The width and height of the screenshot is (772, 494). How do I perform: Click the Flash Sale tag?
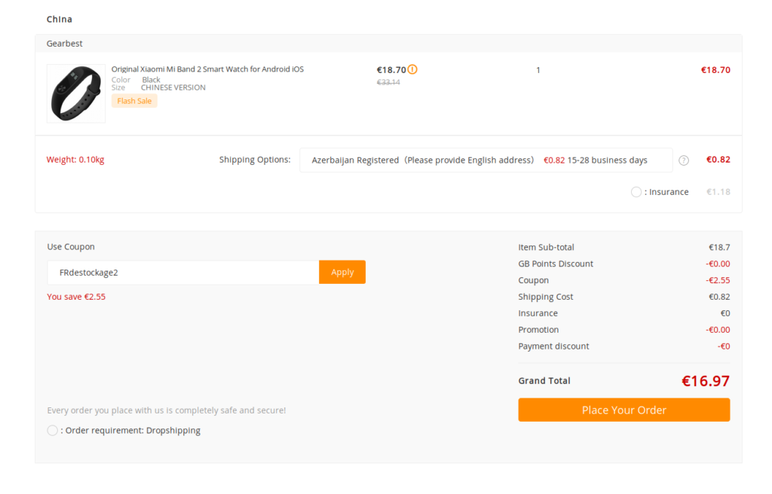coord(134,101)
